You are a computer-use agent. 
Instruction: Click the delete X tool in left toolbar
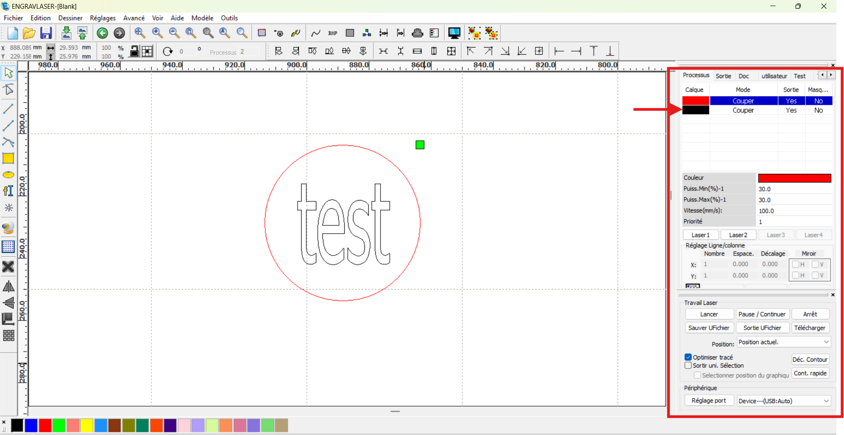(8, 266)
